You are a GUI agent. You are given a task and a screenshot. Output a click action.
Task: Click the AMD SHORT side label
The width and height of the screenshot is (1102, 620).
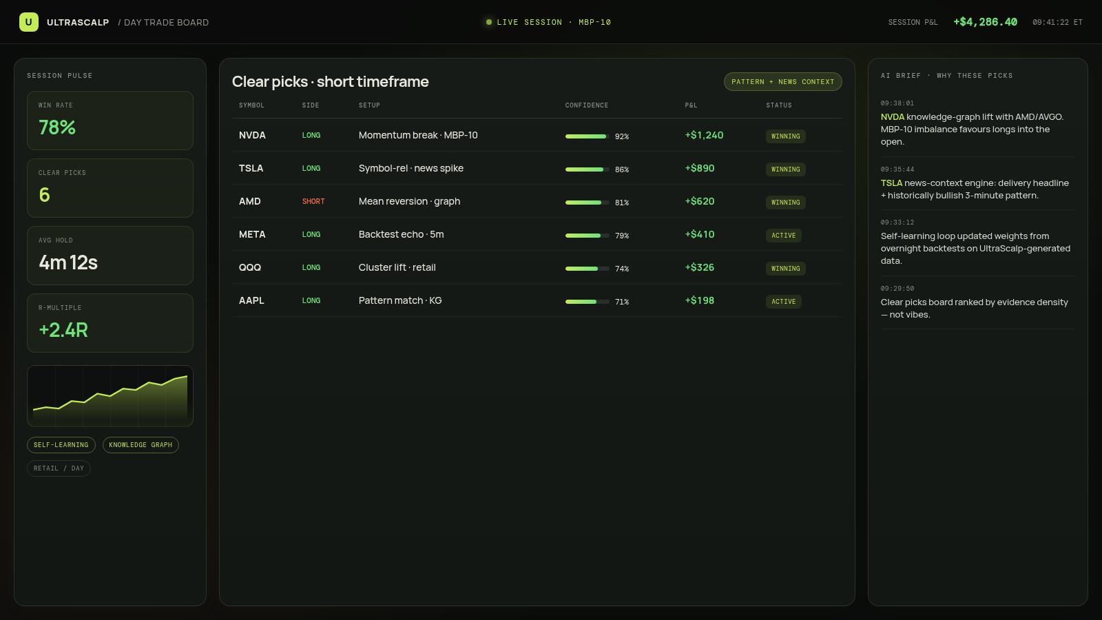tap(313, 202)
